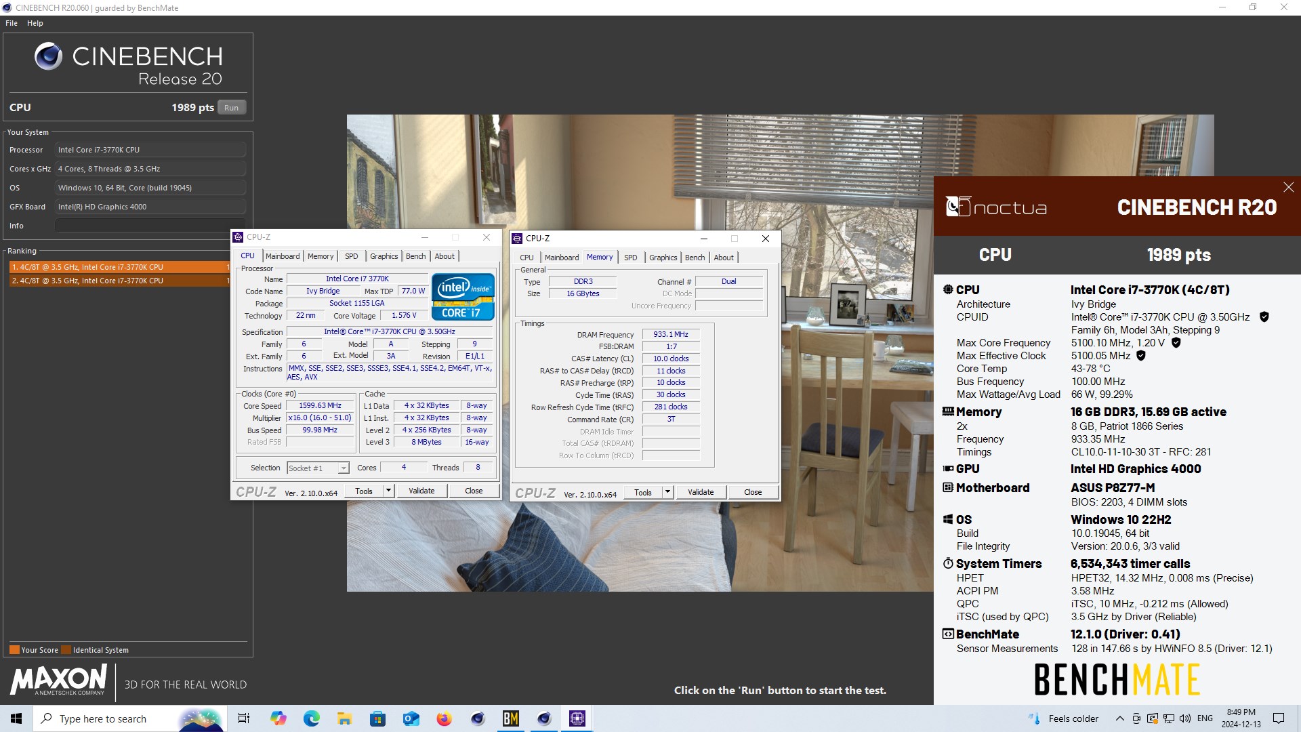Open Task View from the taskbar
The image size is (1301, 732).
click(244, 718)
